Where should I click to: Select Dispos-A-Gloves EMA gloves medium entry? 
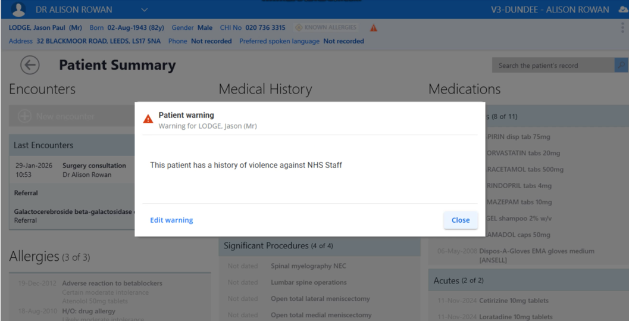(537, 255)
